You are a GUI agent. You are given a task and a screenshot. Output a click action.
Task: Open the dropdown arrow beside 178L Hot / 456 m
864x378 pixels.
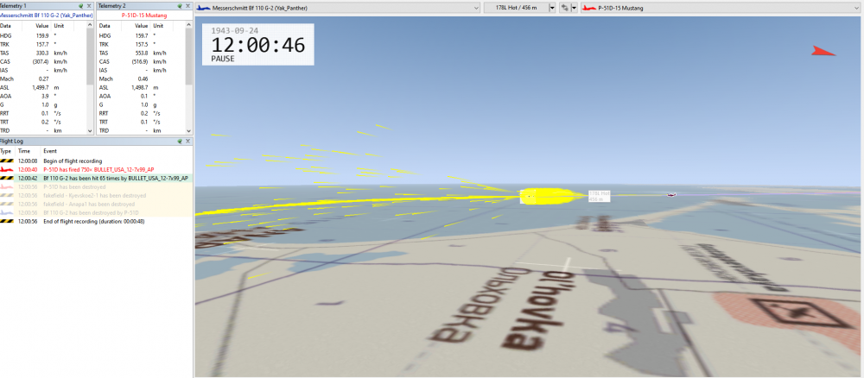pos(552,9)
